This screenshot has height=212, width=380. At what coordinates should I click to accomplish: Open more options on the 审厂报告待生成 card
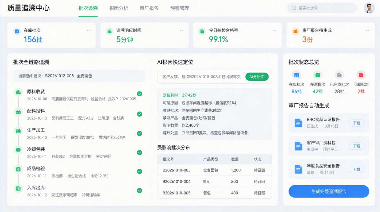[368, 30]
